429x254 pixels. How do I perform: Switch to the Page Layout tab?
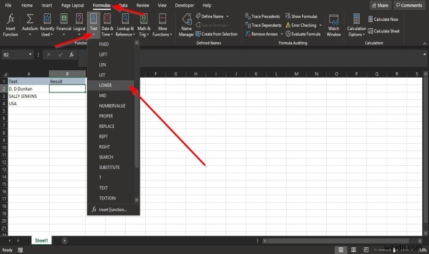point(72,5)
